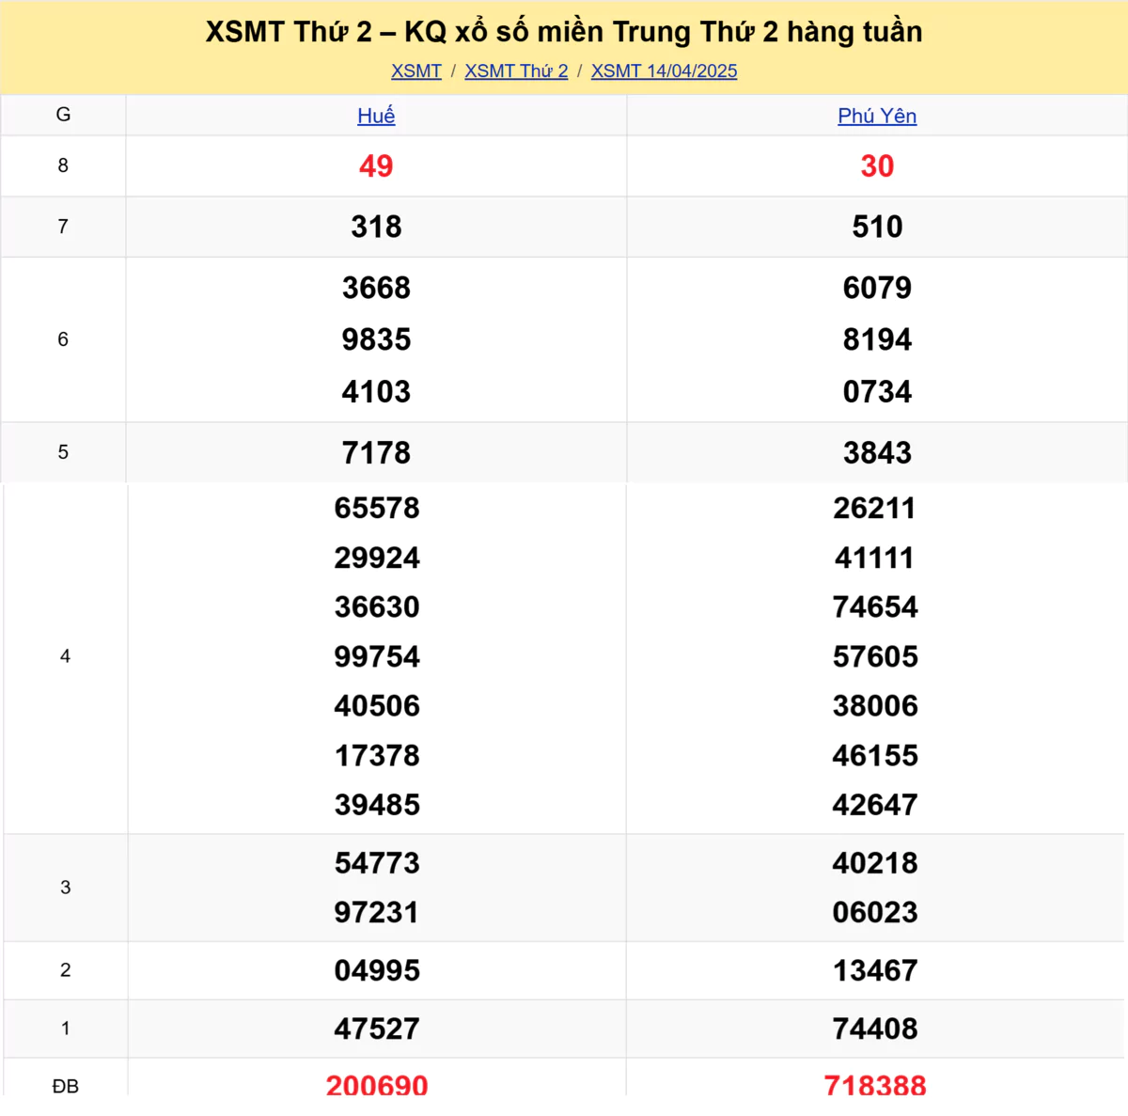Click the number 54773
Screen dimensions: 1128x1116
pos(377,863)
